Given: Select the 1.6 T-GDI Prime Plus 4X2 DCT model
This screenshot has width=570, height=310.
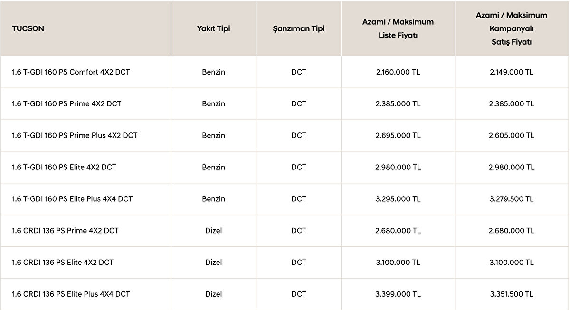Looking at the screenshot, I should coord(75,135).
